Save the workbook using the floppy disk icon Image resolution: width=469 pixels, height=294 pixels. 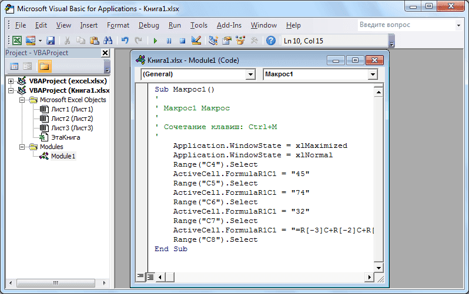[x=51, y=41]
